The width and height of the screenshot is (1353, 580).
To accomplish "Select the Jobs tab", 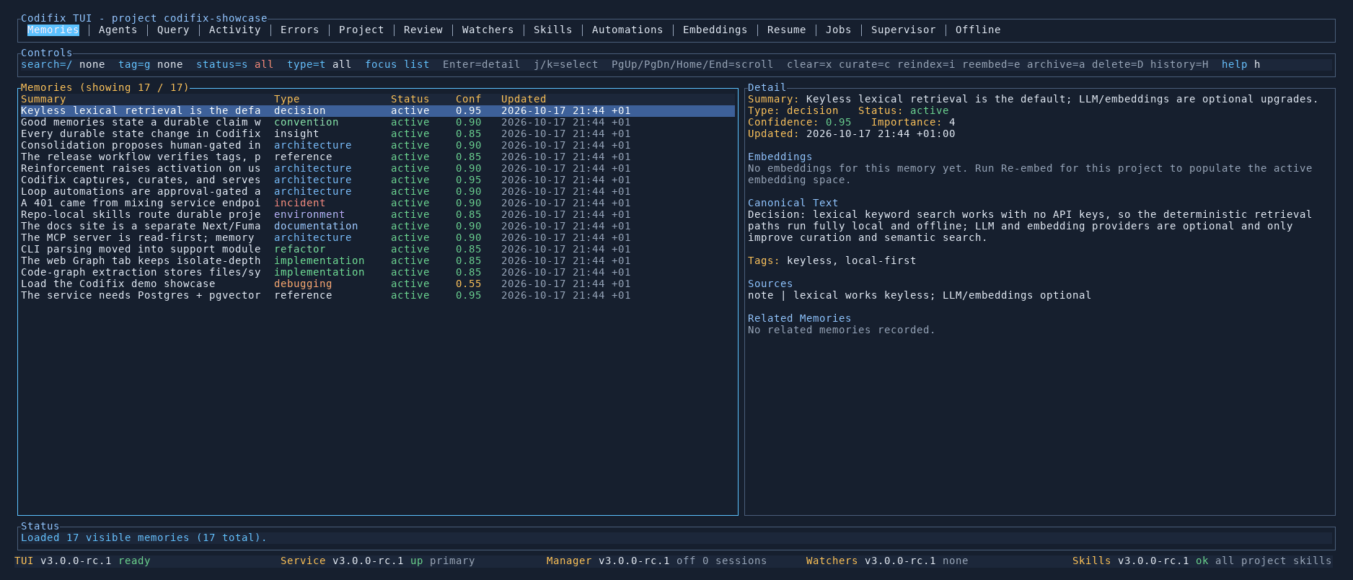I will click(838, 30).
